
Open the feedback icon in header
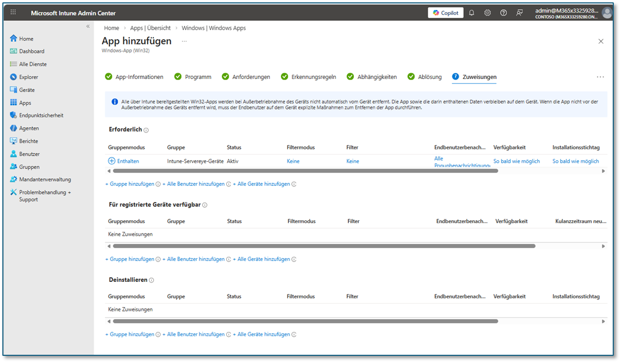(519, 13)
